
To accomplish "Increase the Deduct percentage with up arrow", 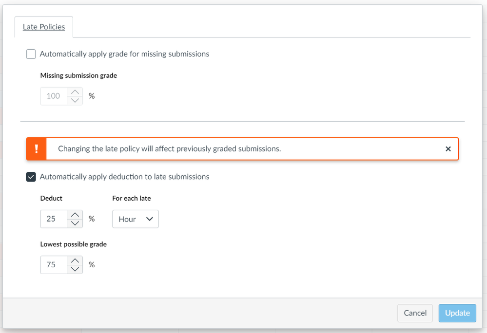I will pos(75,215).
